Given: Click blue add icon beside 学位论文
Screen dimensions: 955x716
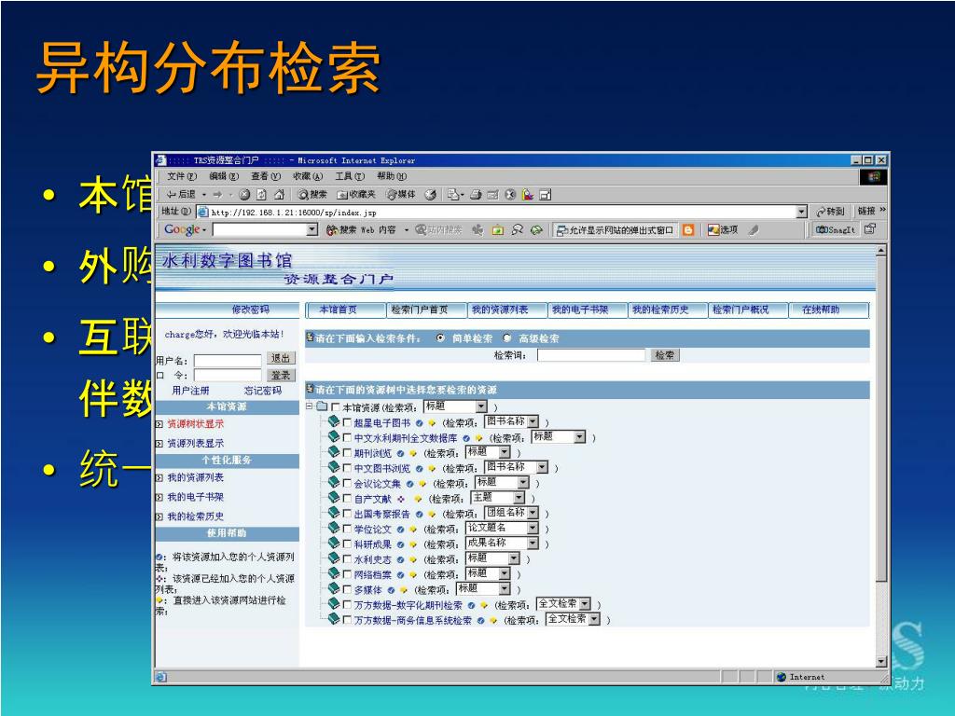Looking at the screenshot, I should 400,530.
